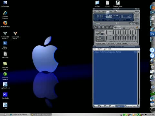Click the Photoshop Ps icon in side dock

pyautogui.click(x=152, y=34)
